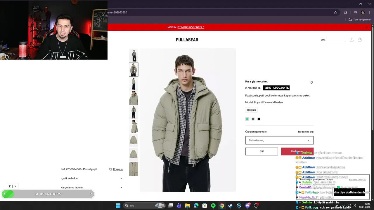The height and width of the screenshot is (210, 374).
Task: Open the account user icon
Action: coord(352,40)
